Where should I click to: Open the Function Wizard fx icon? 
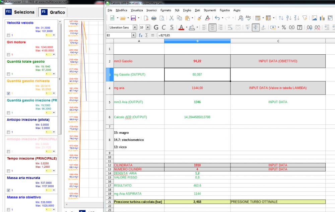pos(141,35)
